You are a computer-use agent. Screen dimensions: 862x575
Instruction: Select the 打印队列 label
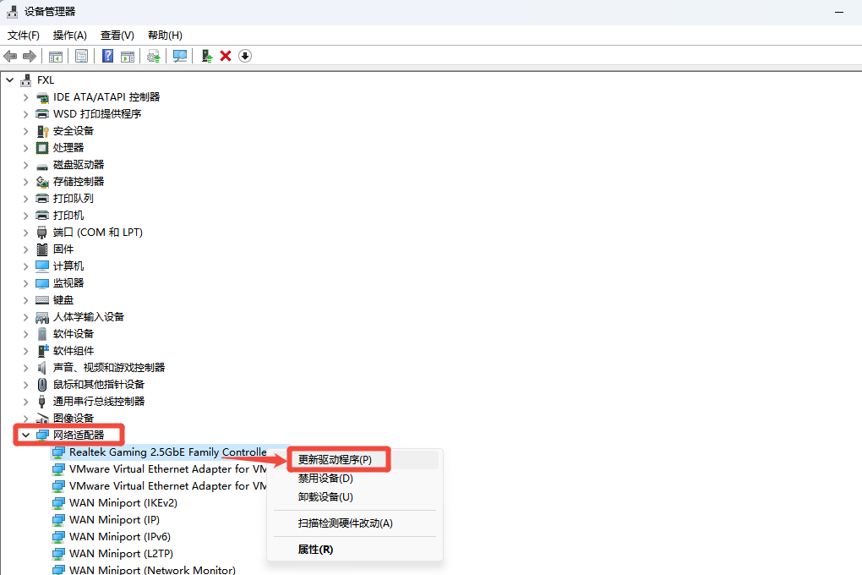tap(74, 199)
